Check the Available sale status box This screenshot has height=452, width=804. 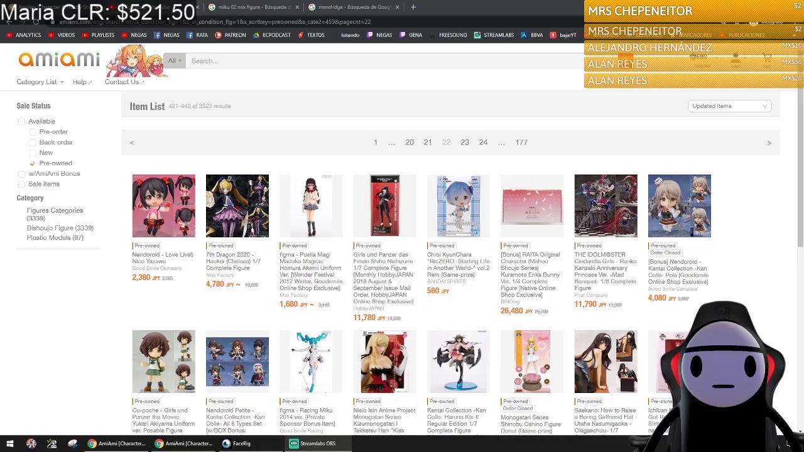22,121
